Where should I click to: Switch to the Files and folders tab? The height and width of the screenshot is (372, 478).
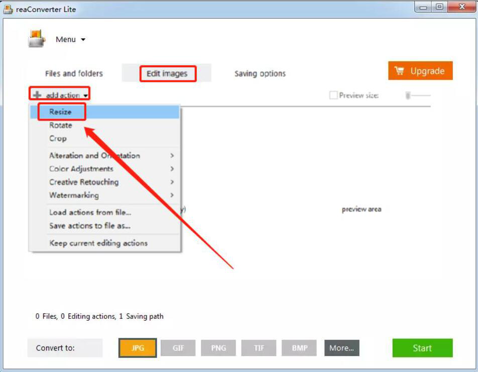(x=74, y=73)
